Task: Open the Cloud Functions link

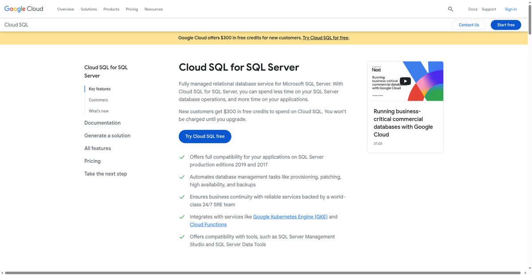Action: [208, 225]
